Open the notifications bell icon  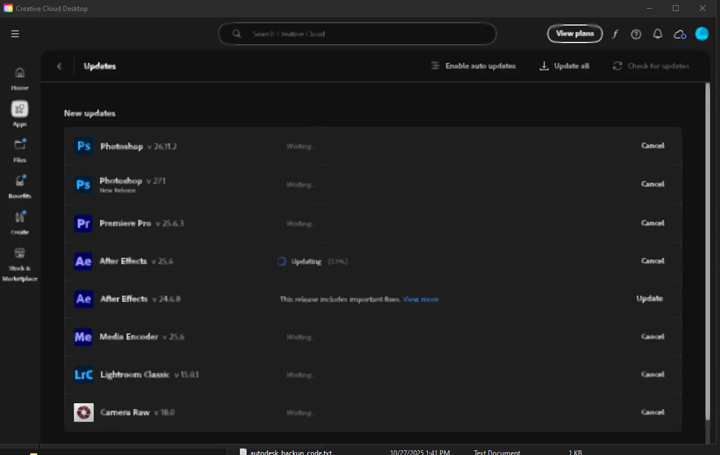[x=658, y=34]
